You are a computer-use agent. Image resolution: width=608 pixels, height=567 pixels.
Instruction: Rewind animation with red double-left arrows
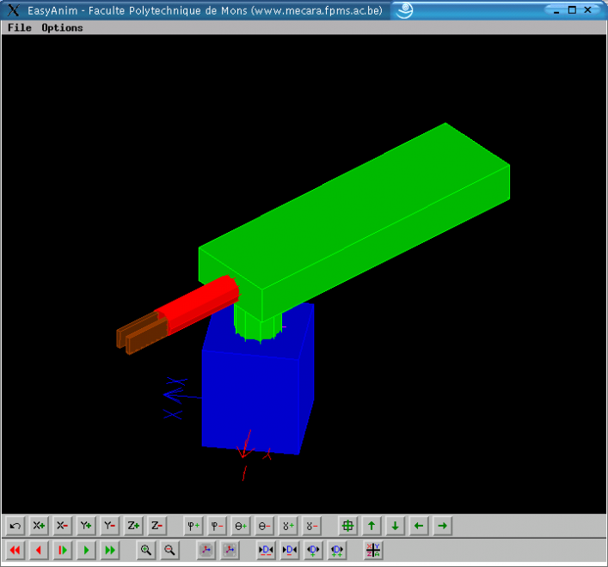[15, 550]
